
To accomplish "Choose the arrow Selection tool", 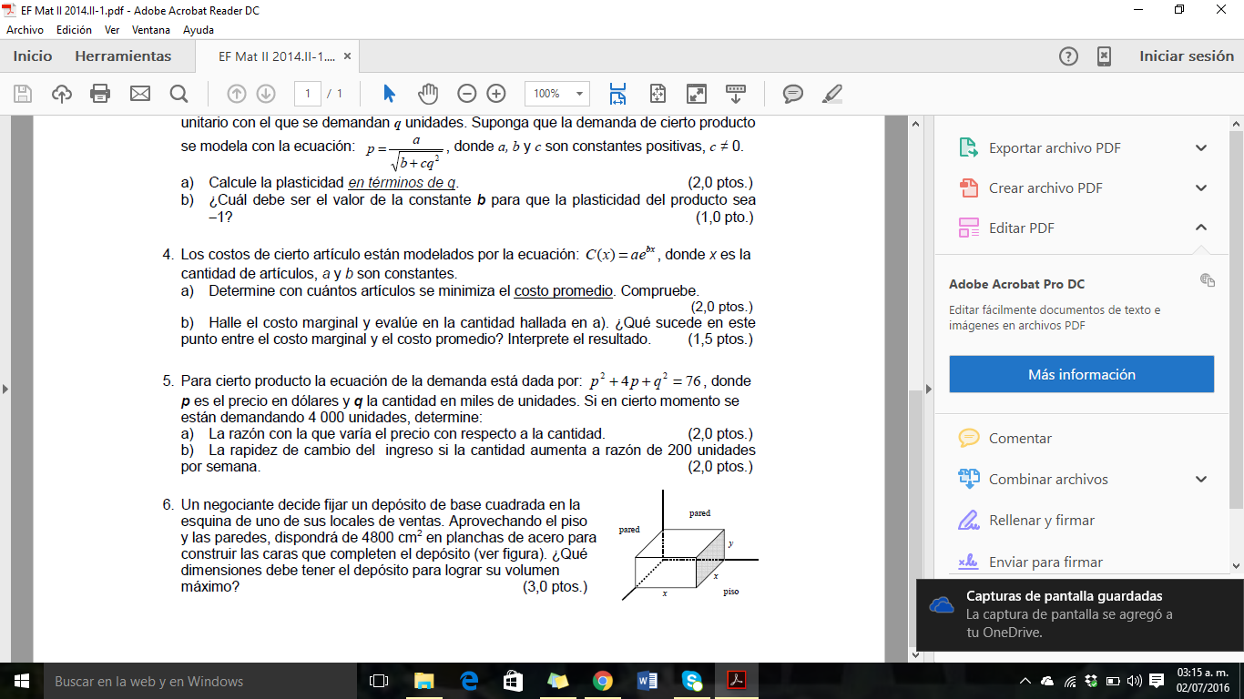I will [x=390, y=94].
